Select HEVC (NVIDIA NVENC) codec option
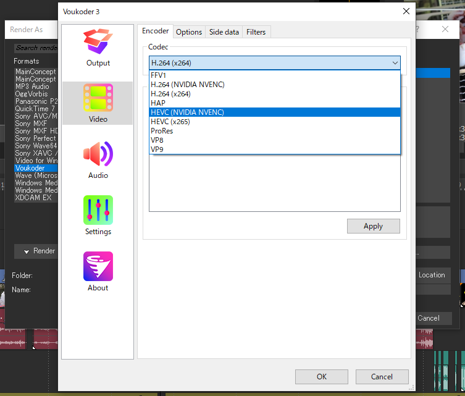 click(x=187, y=112)
